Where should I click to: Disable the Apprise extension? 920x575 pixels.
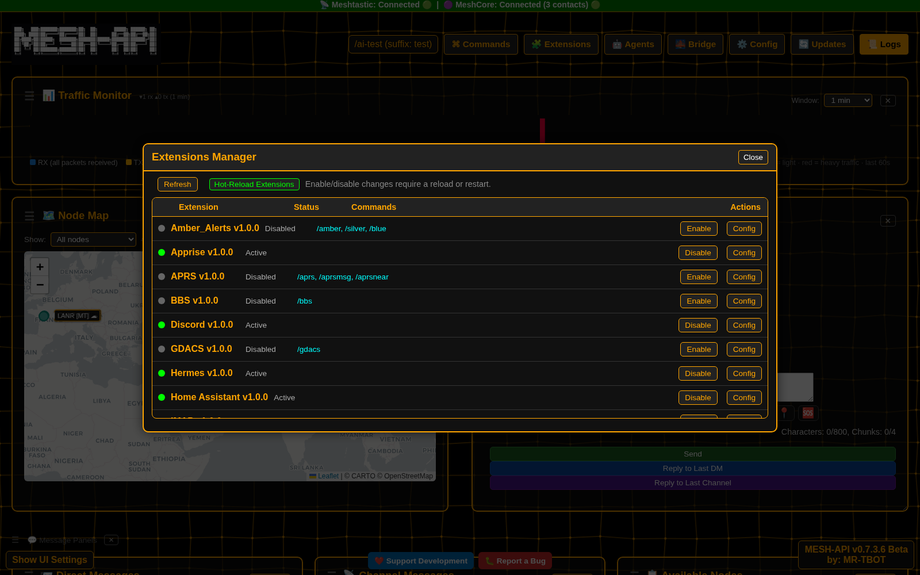tap(698, 252)
